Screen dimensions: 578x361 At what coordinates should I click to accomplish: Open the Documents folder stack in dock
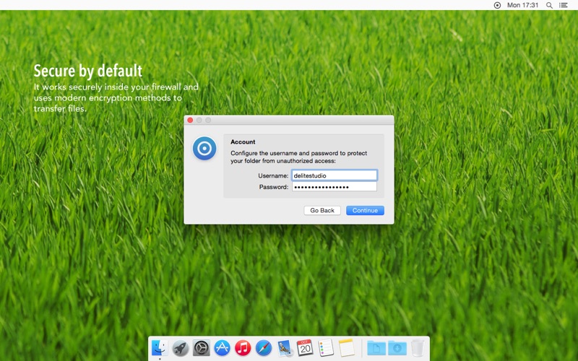(x=376, y=348)
